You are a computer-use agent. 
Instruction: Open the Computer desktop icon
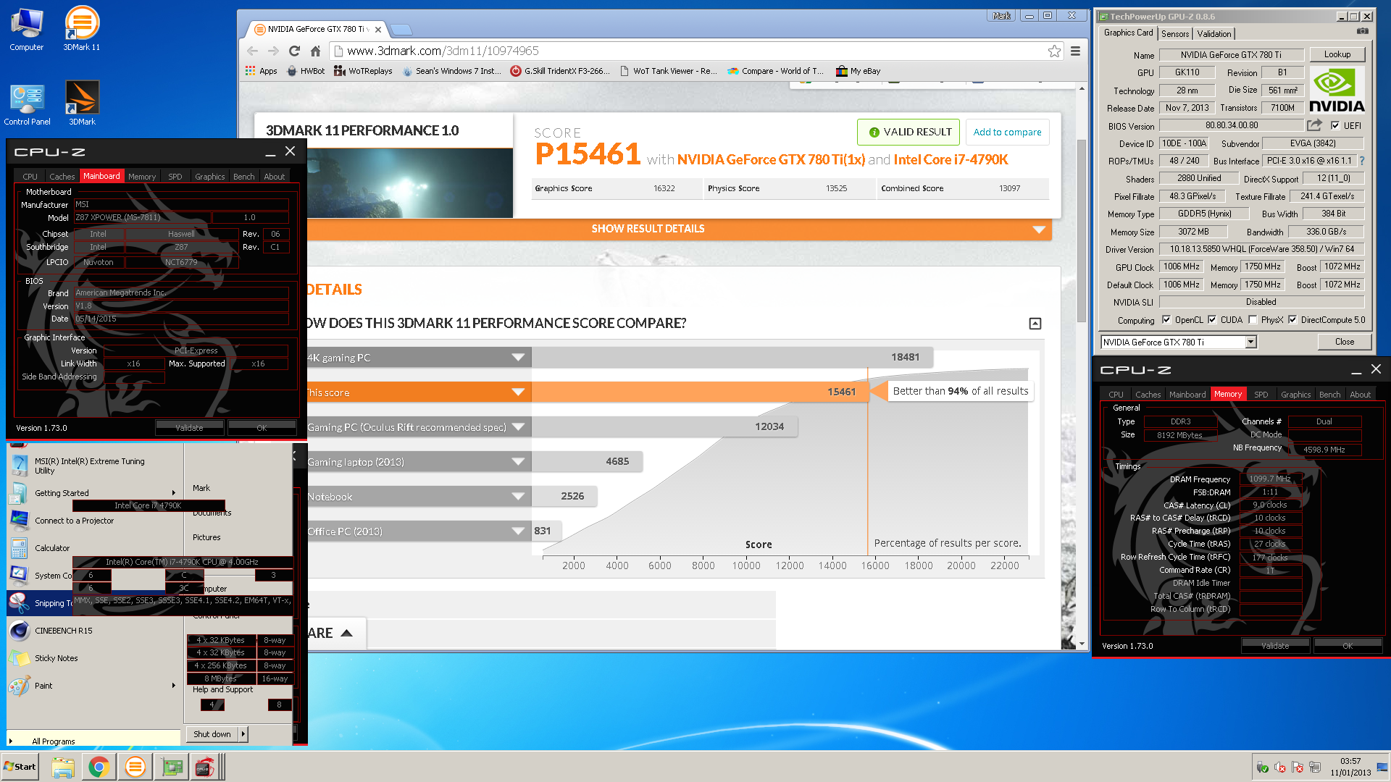[x=27, y=29]
